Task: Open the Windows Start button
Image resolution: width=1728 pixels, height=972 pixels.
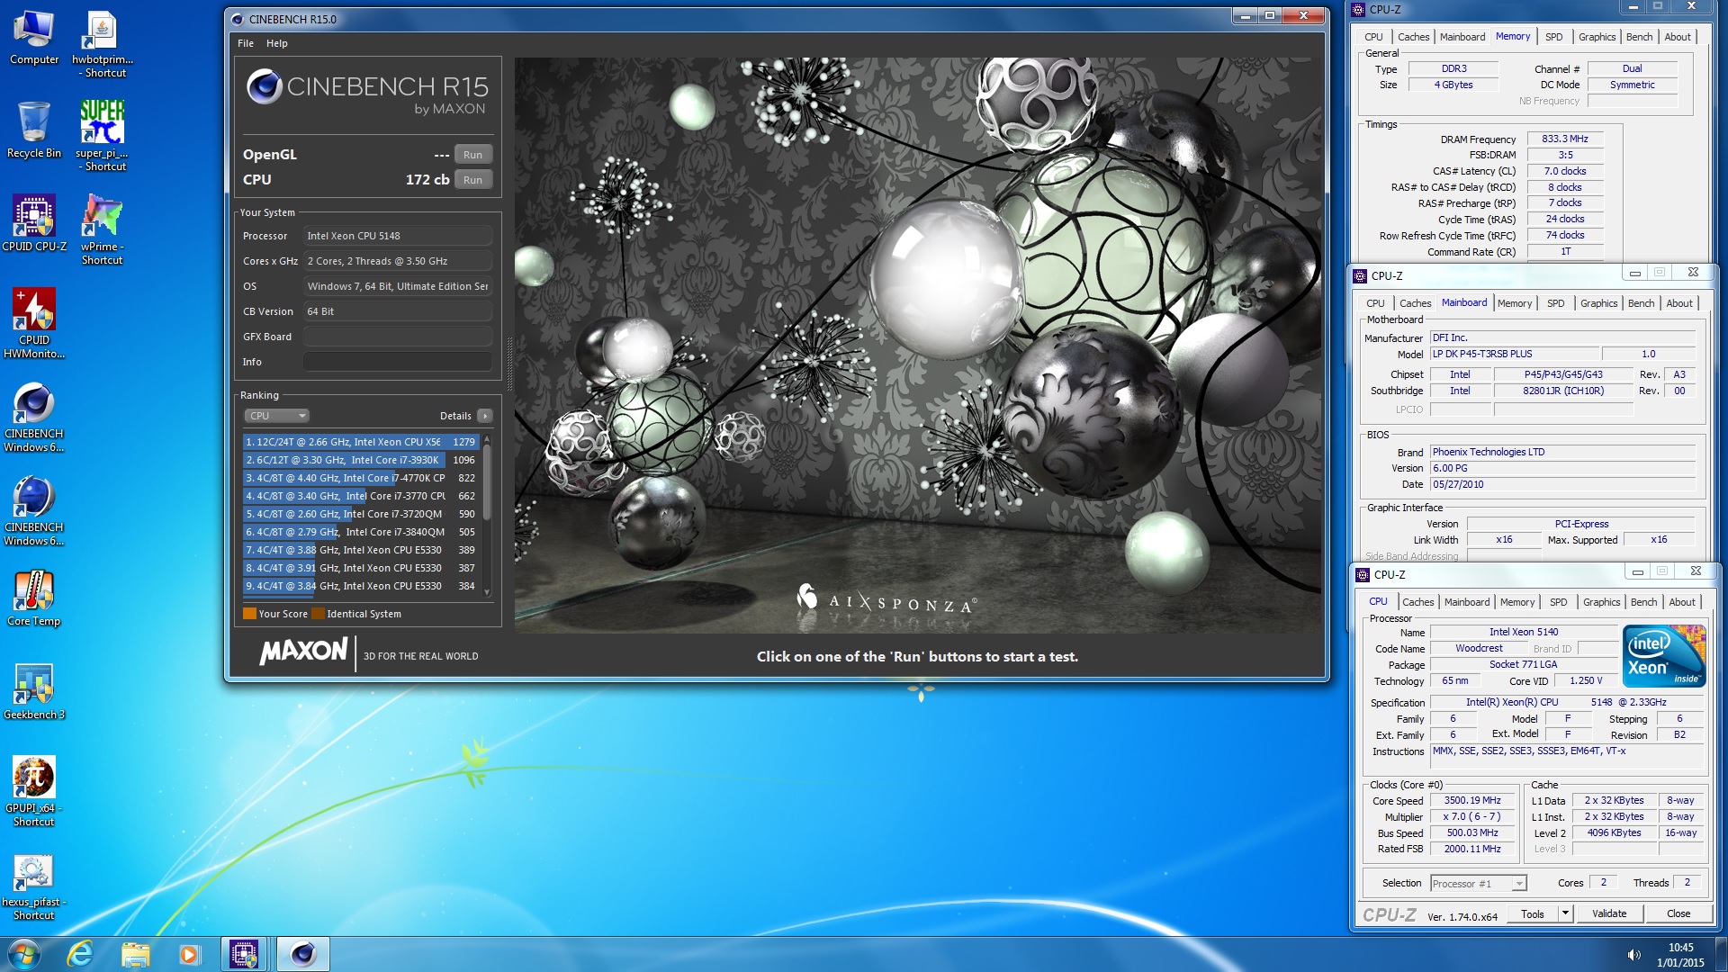Action: (23, 954)
